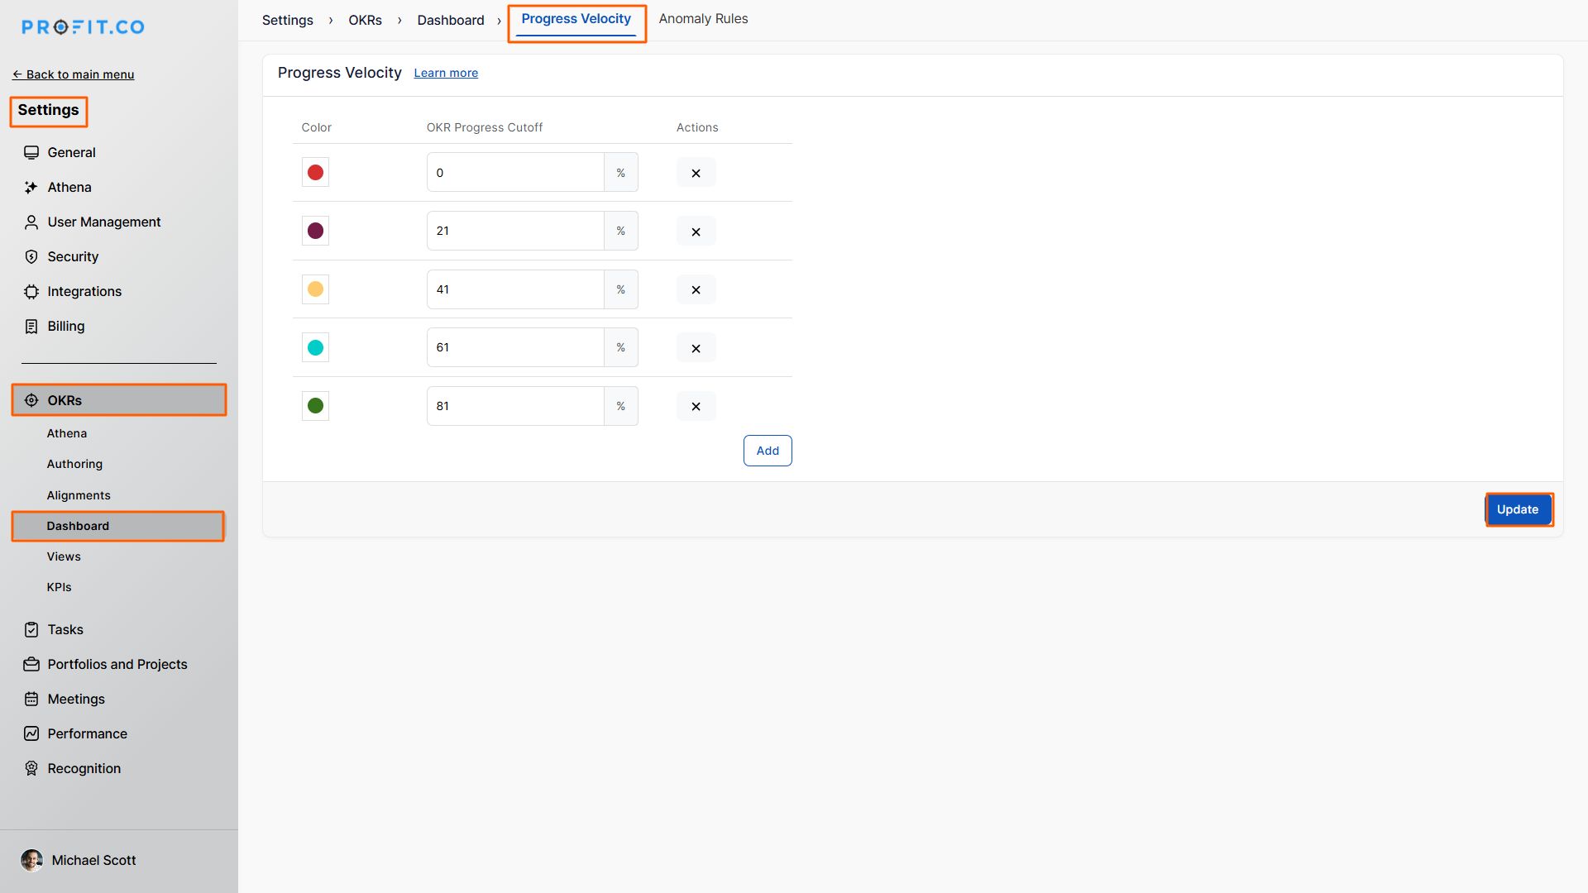
Task: Open the teal color swatch picker
Action: [315, 348]
